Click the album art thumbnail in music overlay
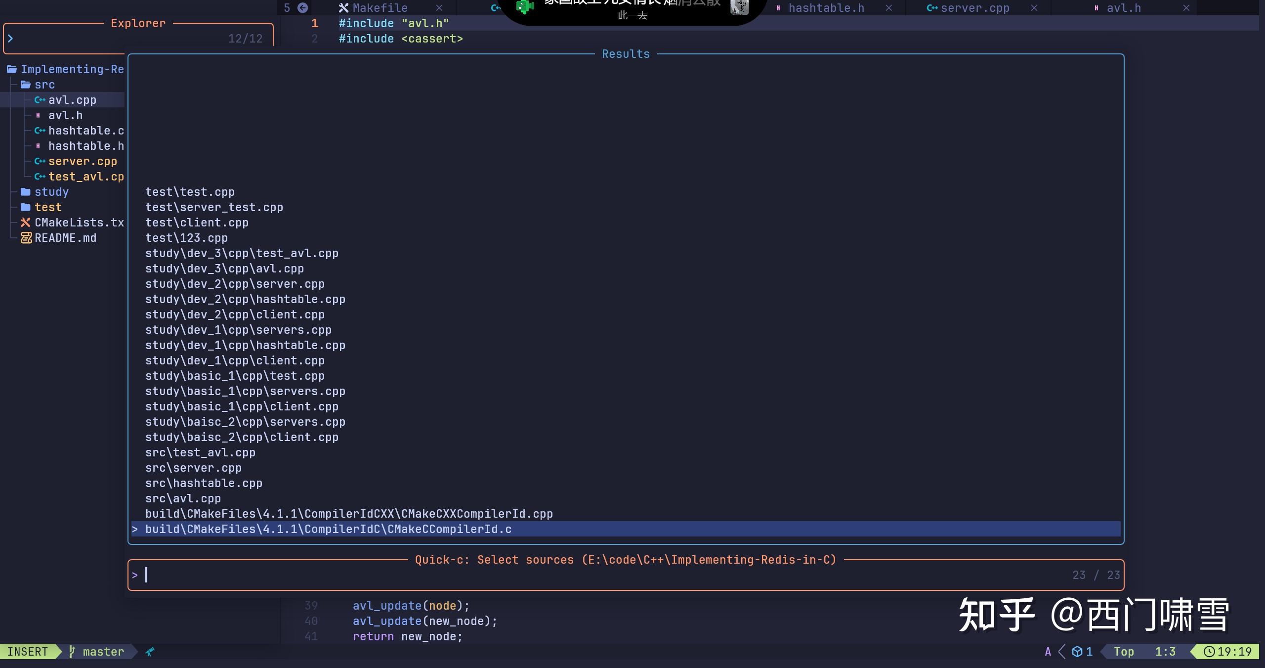The width and height of the screenshot is (1265, 668). [x=740, y=7]
